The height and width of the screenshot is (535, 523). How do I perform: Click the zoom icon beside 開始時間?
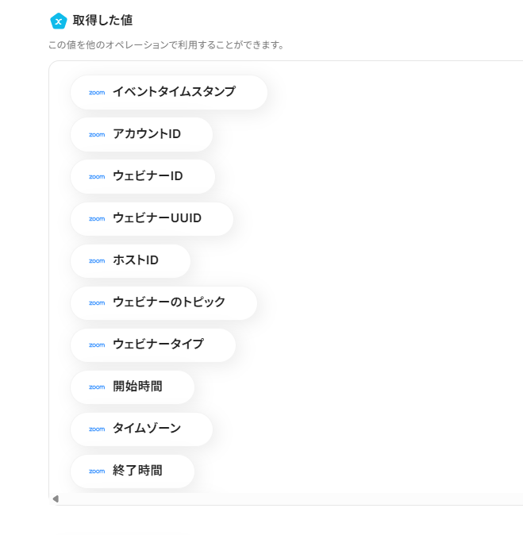pos(97,387)
